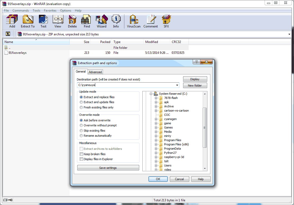Open the File menu
Screen dimensions: 294x205
point(6,11)
